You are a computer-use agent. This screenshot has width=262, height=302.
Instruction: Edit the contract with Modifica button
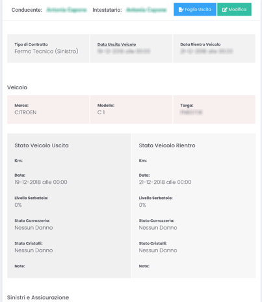tap(234, 9)
